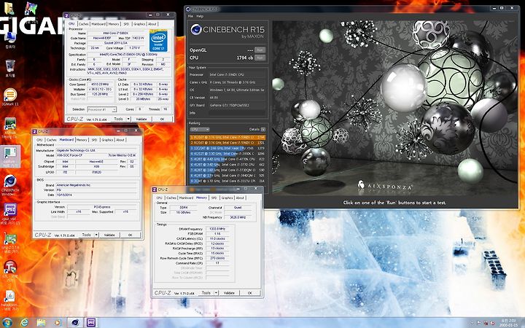Click the CPU-Z title icon in the Mainboard window
The image size is (525, 328).
(x=35, y=131)
